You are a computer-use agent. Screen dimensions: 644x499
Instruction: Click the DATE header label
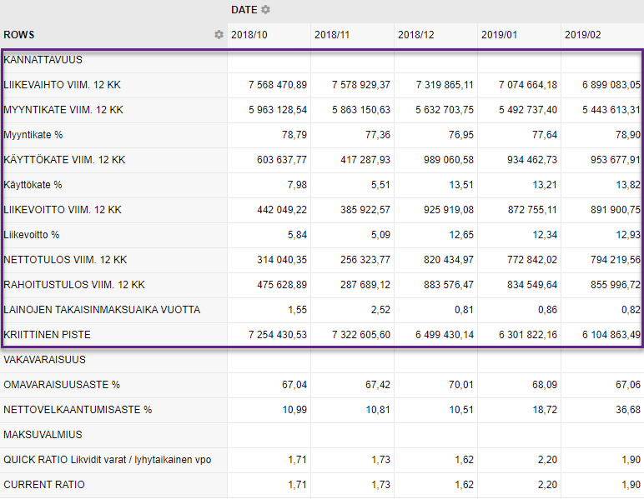(x=244, y=10)
